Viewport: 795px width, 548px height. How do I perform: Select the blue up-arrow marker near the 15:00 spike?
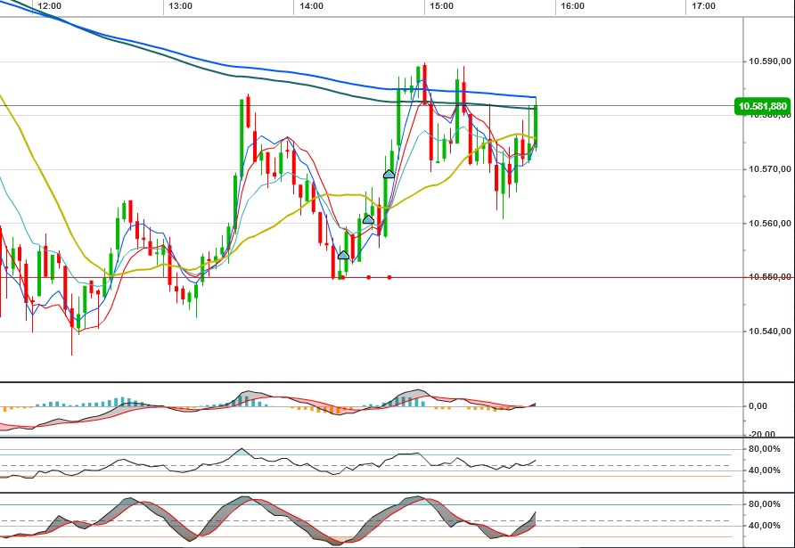point(388,175)
